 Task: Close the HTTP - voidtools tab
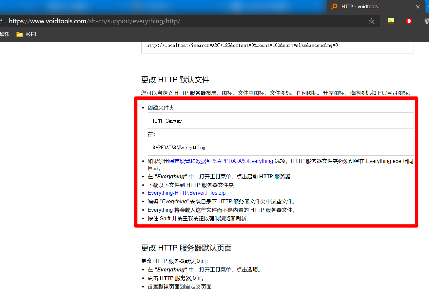(418, 7)
